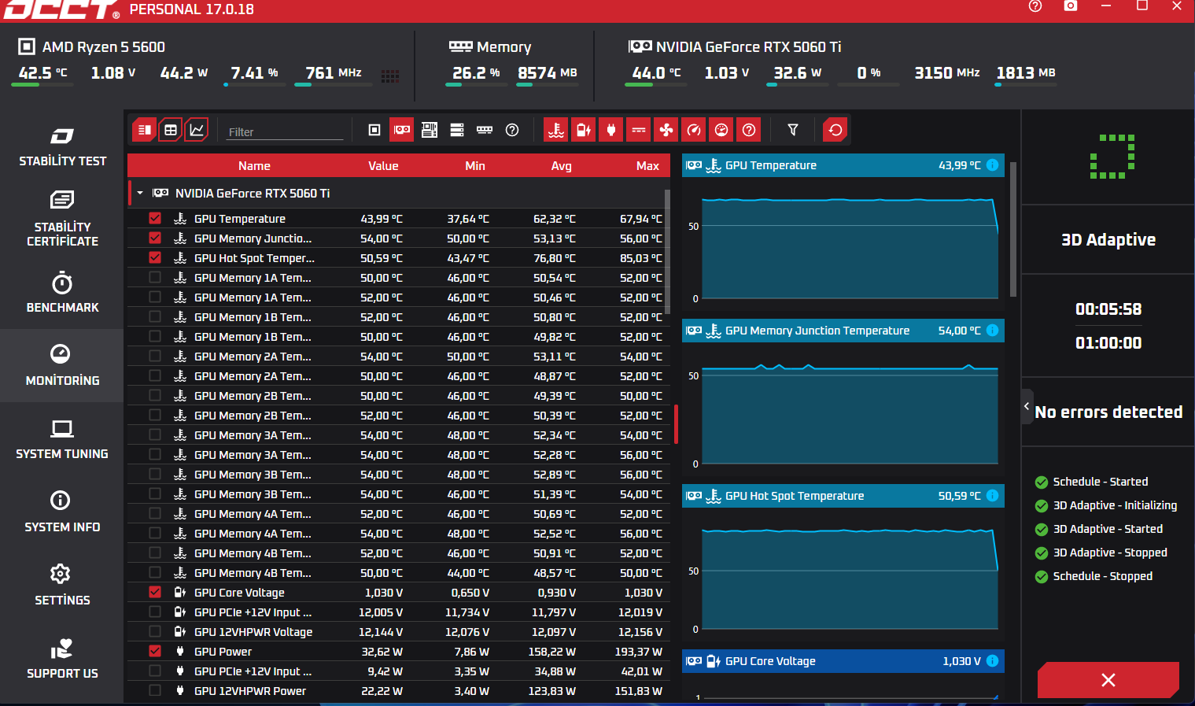Screen dimensions: 1195x706
Task: Click the sensor table vertical scrollbar
Action: (668, 252)
